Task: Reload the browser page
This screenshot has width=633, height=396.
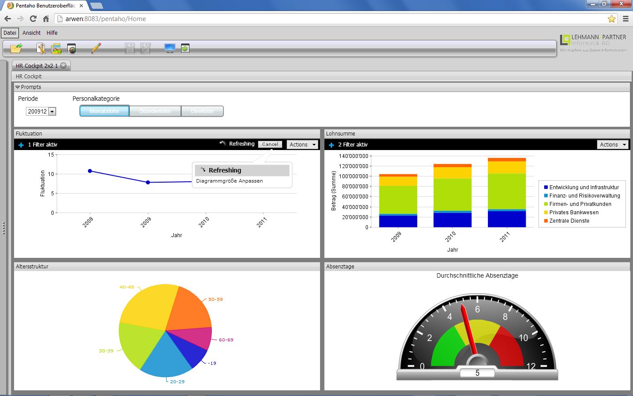Action: tap(33, 18)
